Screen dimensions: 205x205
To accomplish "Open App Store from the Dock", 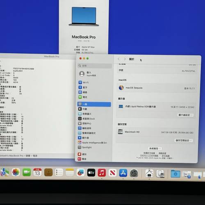I will [x=123, y=173].
